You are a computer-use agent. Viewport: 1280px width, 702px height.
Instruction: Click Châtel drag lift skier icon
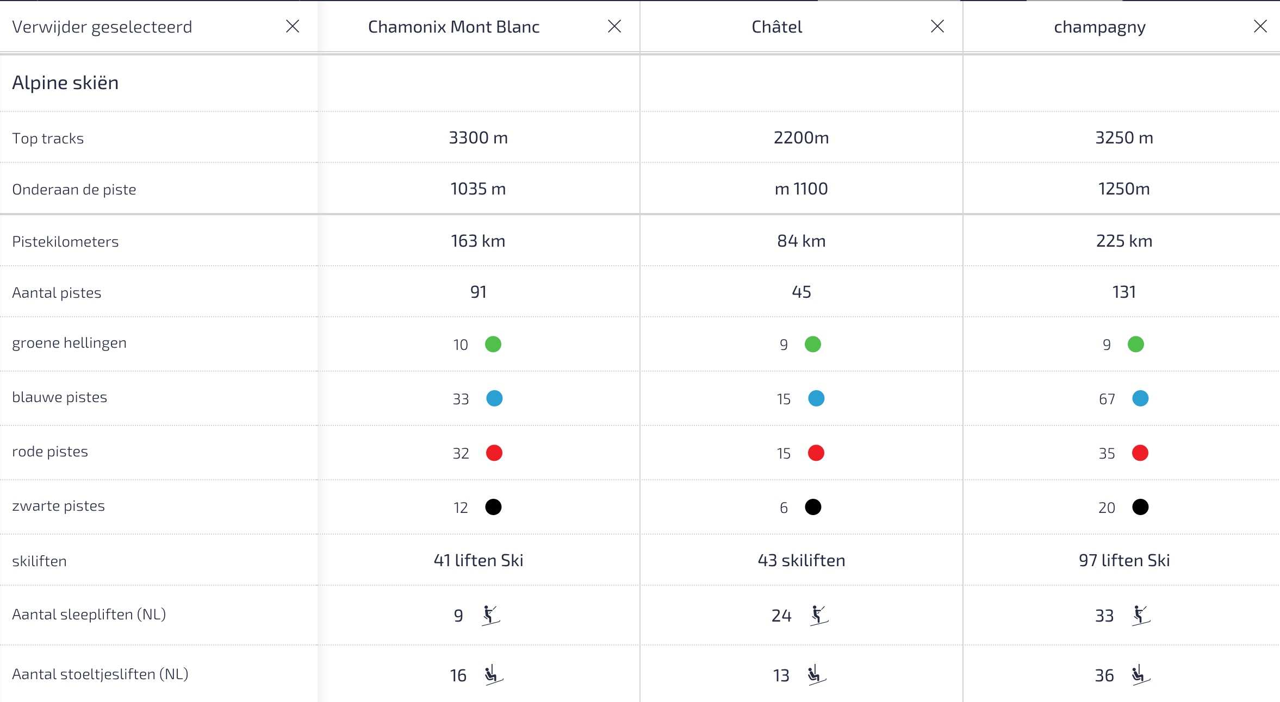[818, 615]
